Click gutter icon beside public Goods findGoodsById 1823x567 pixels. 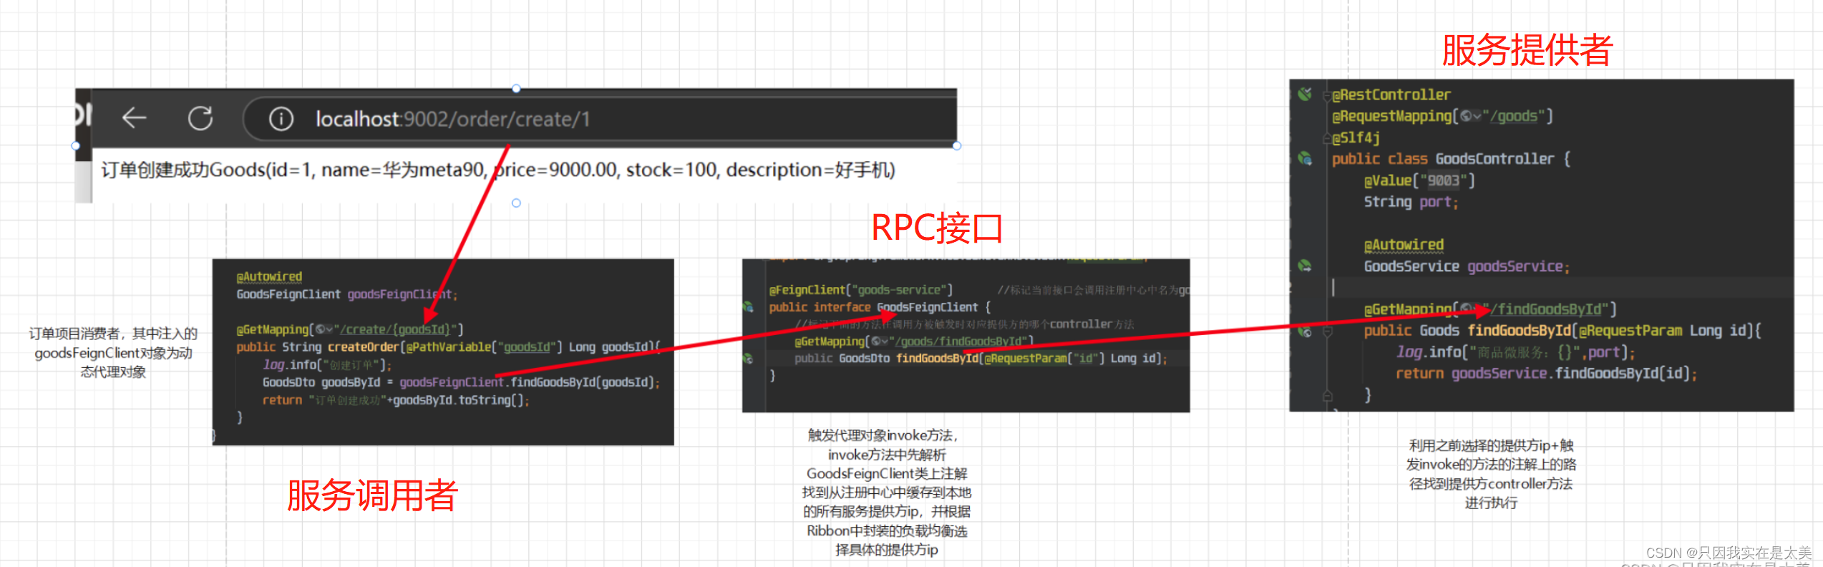(1305, 331)
